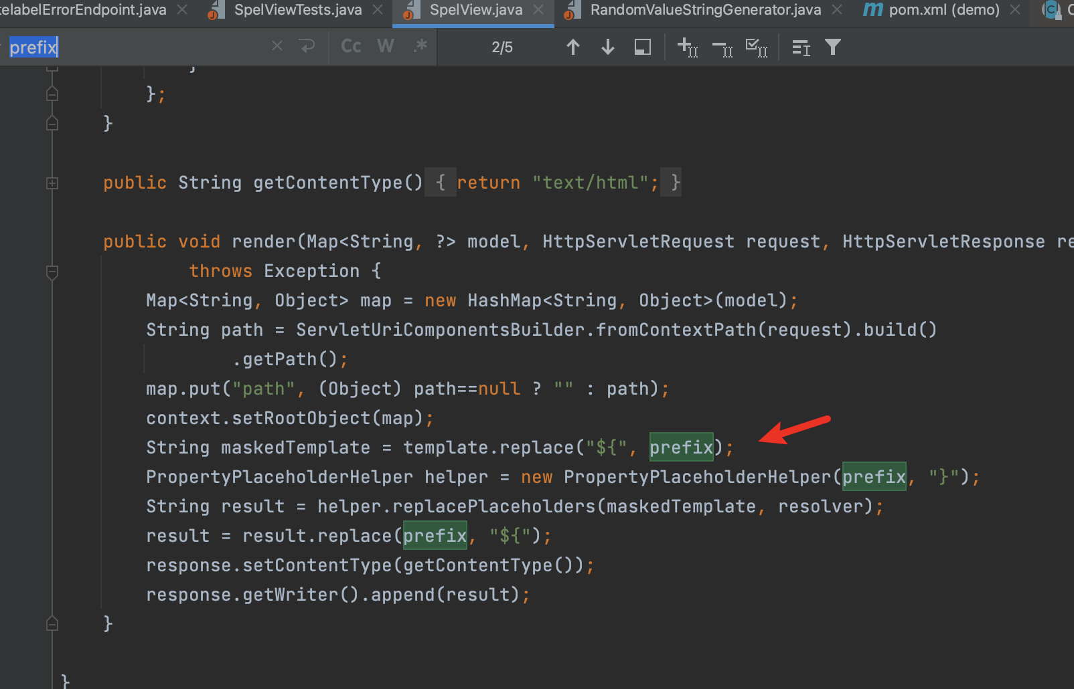Close the SpelView.java tab
The width and height of the screenshot is (1074, 689).
(538, 10)
